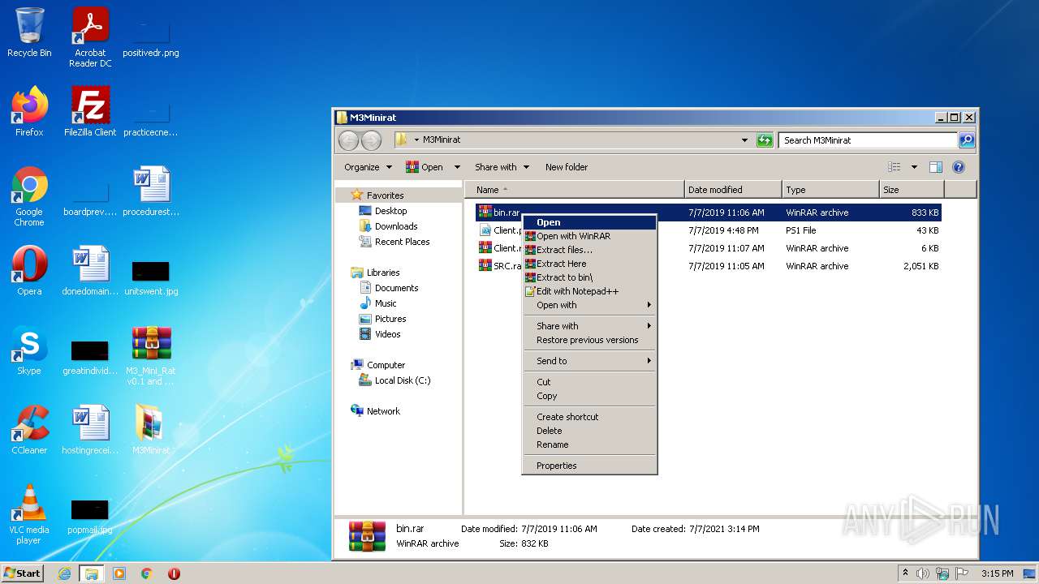
Task: Open VLC media player desktop shortcut
Action: click(29, 514)
